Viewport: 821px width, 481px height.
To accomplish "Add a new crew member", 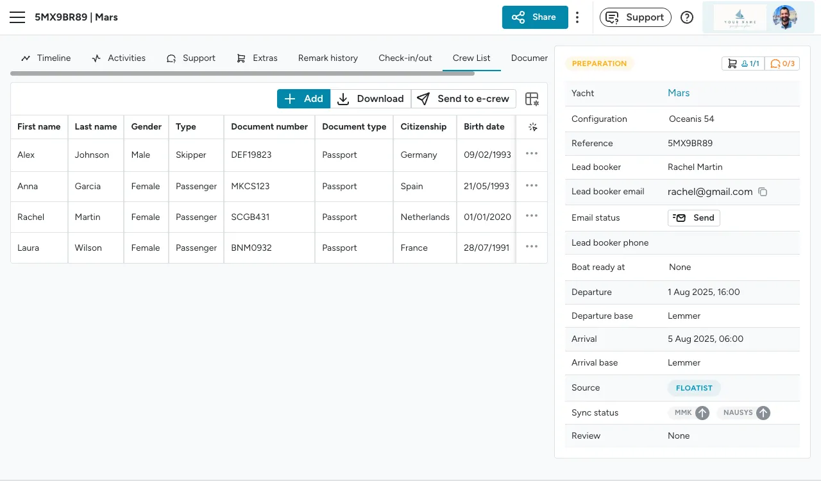I will coord(303,99).
